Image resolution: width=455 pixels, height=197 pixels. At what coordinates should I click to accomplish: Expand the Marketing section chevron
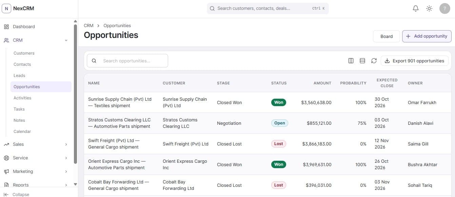click(66, 172)
